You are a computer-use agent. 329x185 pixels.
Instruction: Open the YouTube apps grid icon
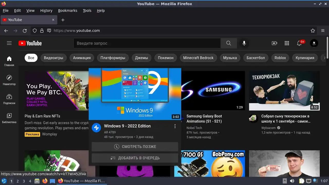click(287, 43)
